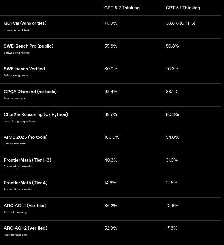Click the 17.6% ARC-AGI-2 value
The width and height of the screenshot is (224, 245).
(x=172, y=228)
